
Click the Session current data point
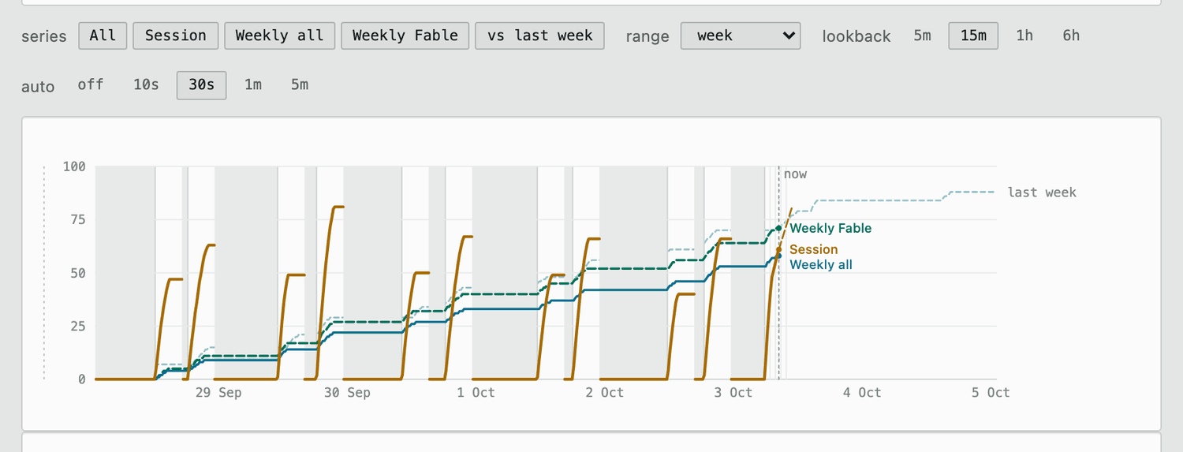tap(778, 250)
